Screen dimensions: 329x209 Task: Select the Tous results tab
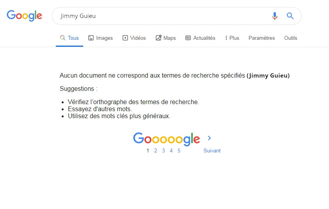[x=69, y=38]
